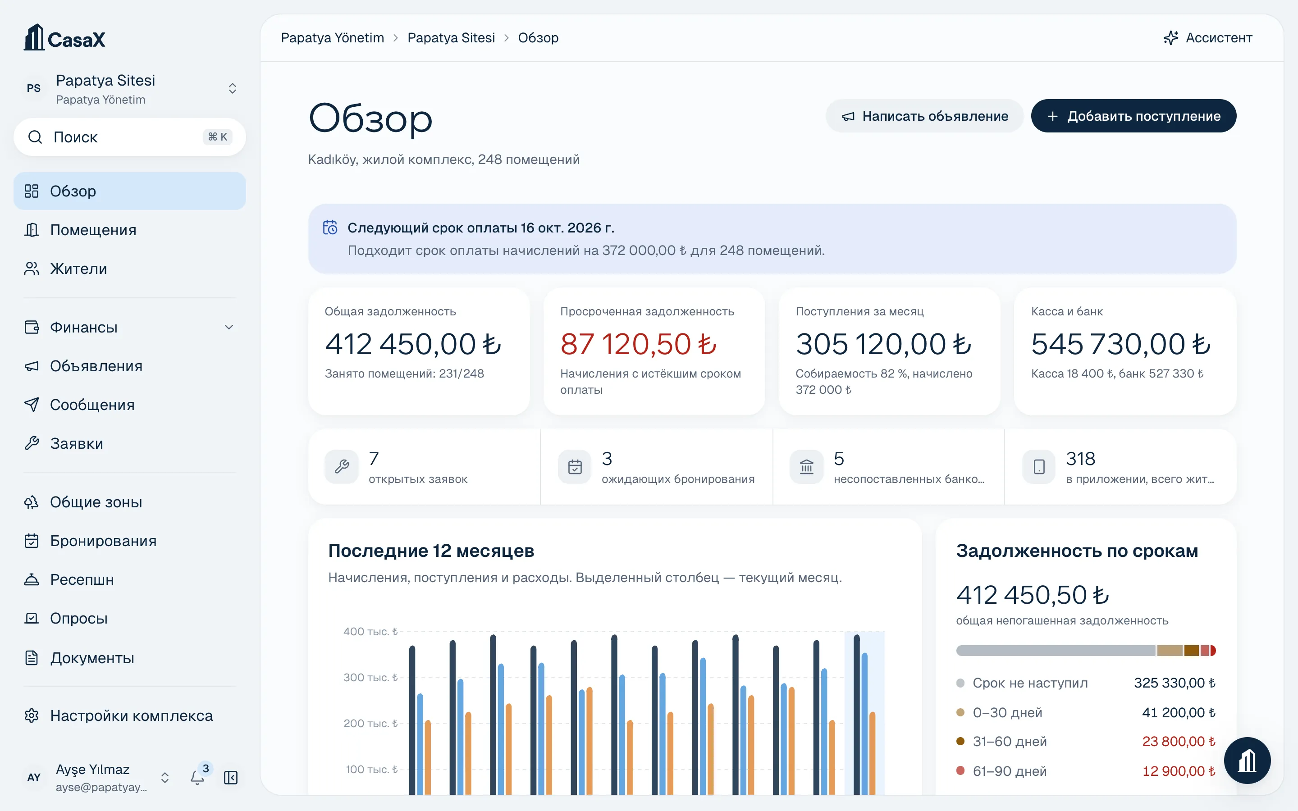Viewport: 1298px width, 811px height.
Task: Click Написать объявление button
Action: click(x=924, y=116)
